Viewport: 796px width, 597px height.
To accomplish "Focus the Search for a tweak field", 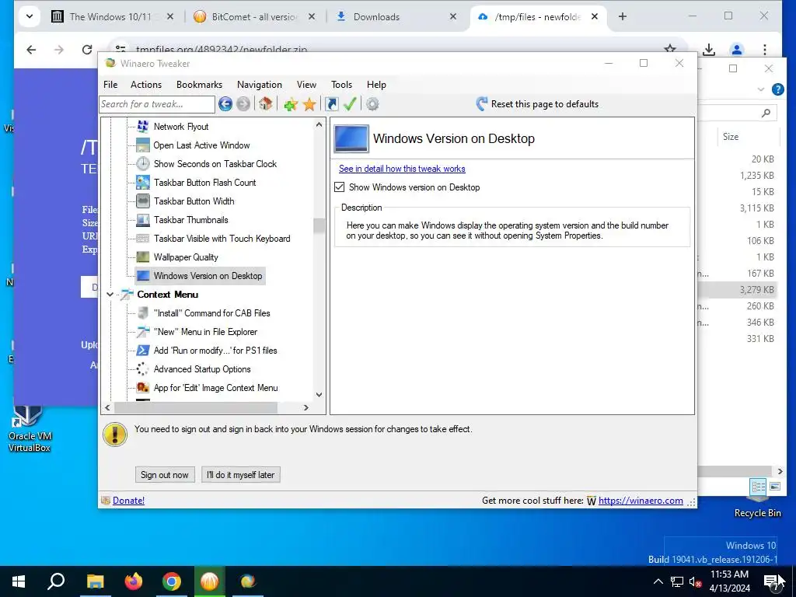I will tap(157, 104).
